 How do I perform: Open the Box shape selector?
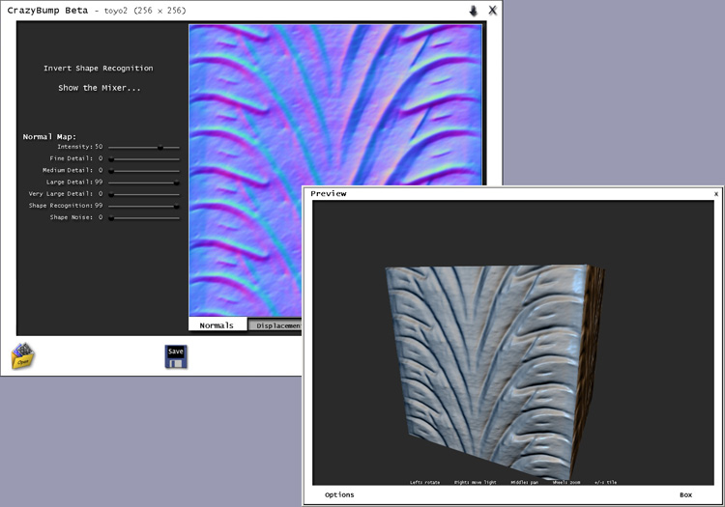pos(685,494)
